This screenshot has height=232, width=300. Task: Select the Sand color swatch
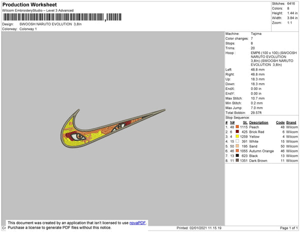[237, 146]
